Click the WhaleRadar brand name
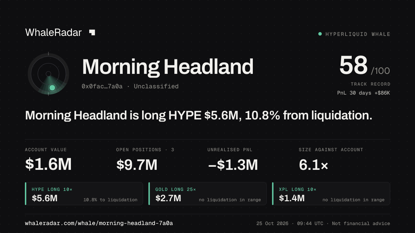 pos(54,32)
